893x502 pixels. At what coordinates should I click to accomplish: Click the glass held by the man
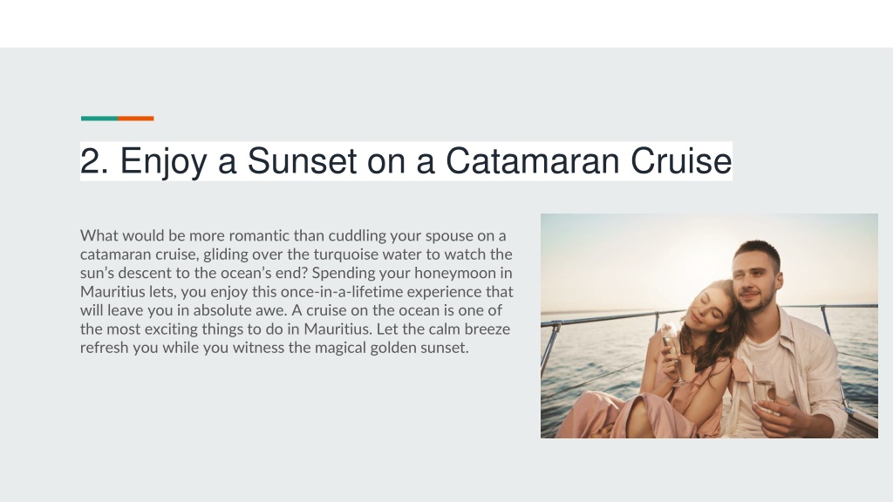coord(763,387)
